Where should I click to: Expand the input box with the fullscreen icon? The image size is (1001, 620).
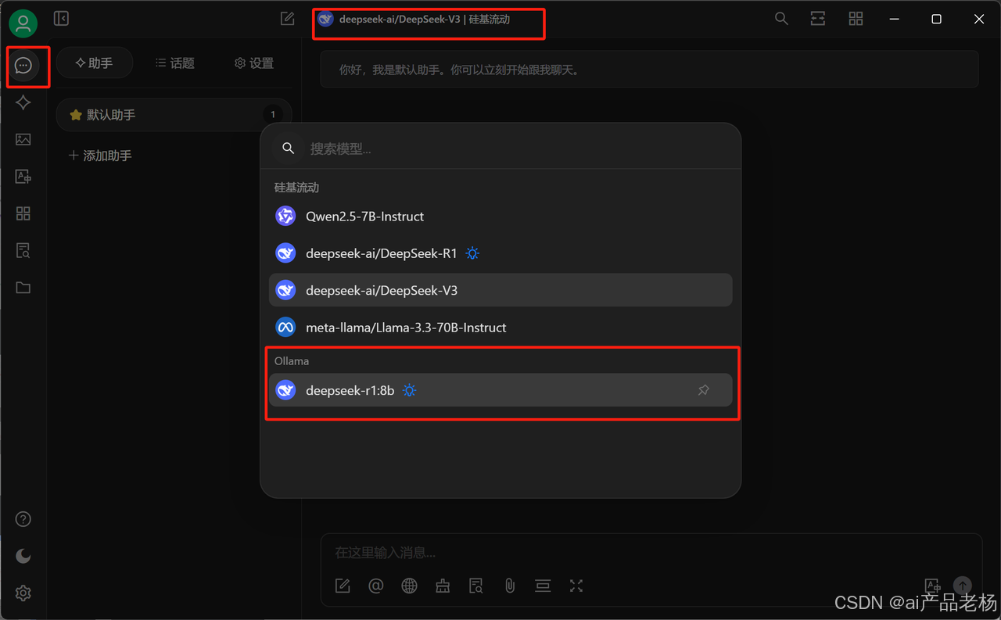[x=576, y=586]
